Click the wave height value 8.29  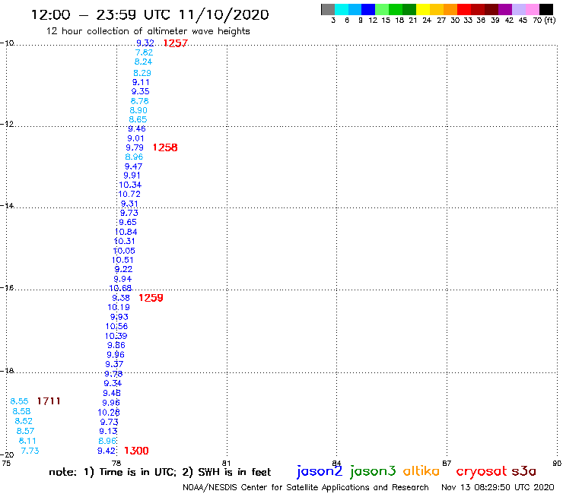point(142,73)
